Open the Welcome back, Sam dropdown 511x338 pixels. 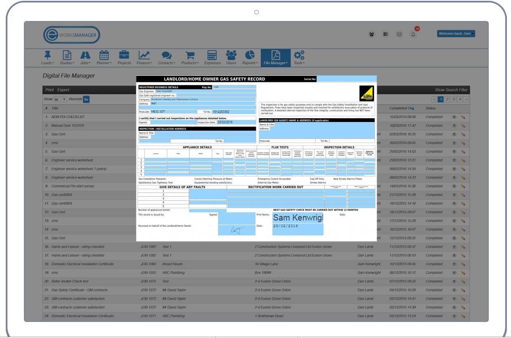456,34
